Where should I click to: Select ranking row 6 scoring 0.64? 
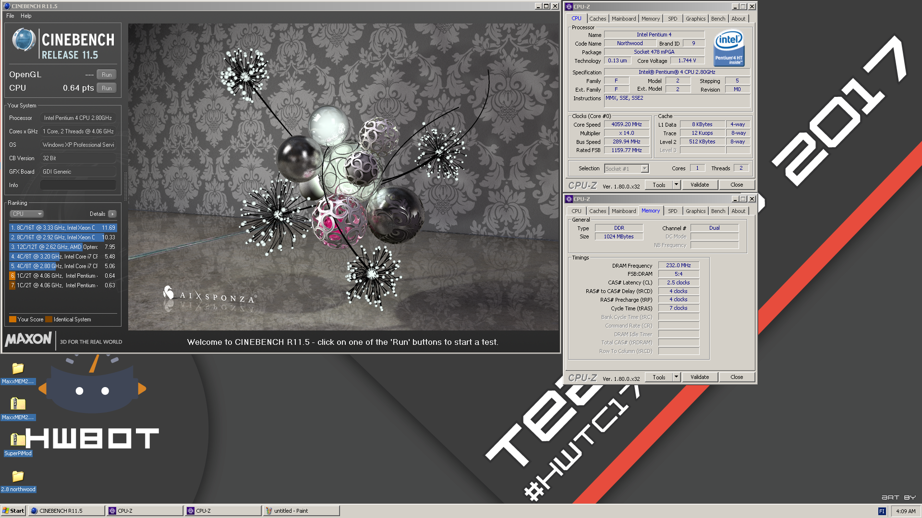[63, 276]
